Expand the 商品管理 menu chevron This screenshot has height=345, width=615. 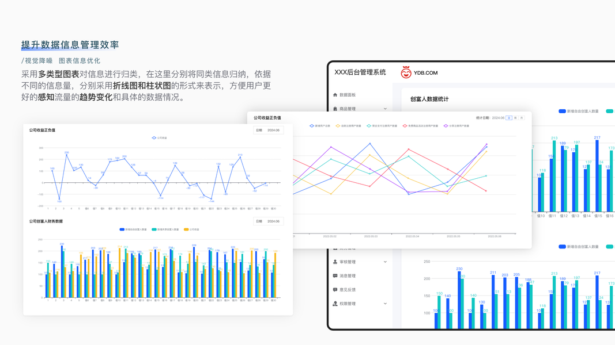click(x=385, y=109)
